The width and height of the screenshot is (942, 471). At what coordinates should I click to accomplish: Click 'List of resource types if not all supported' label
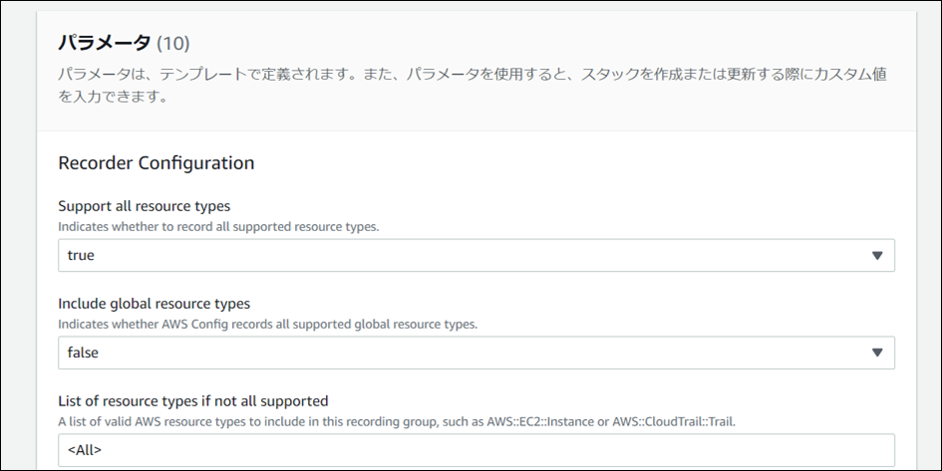[193, 401]
